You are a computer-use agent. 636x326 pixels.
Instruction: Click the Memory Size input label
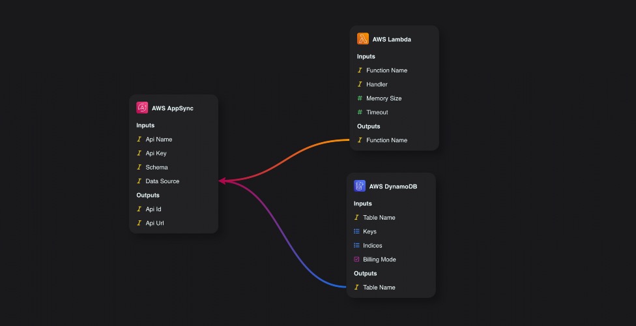(x=384, y=98)
